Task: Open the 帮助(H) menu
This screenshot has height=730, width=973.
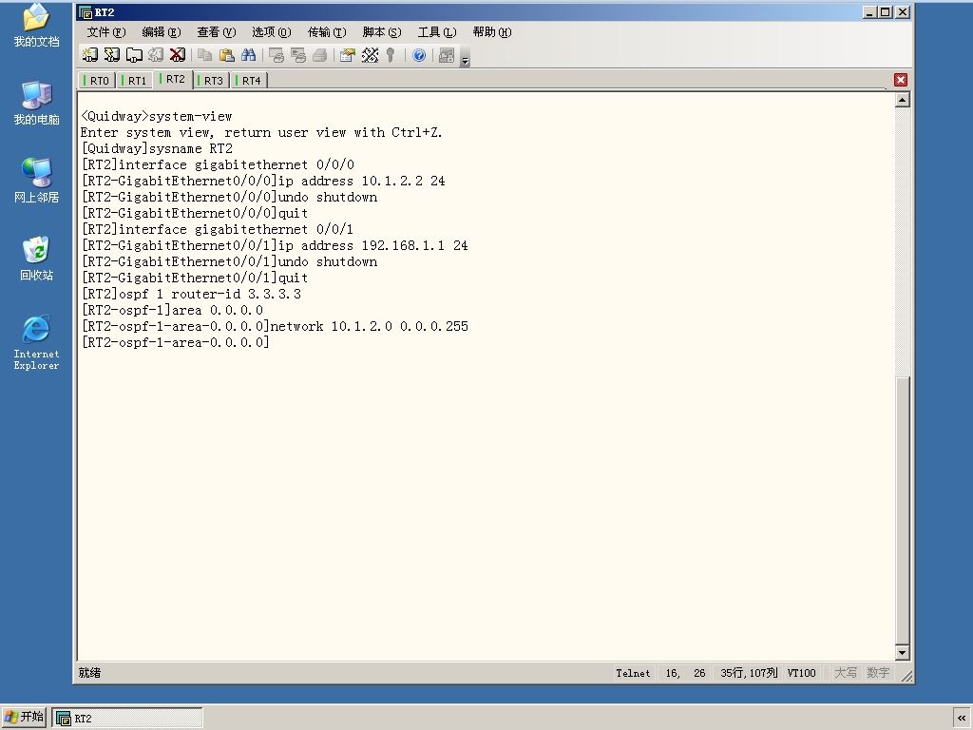Action: click(492, 32)
